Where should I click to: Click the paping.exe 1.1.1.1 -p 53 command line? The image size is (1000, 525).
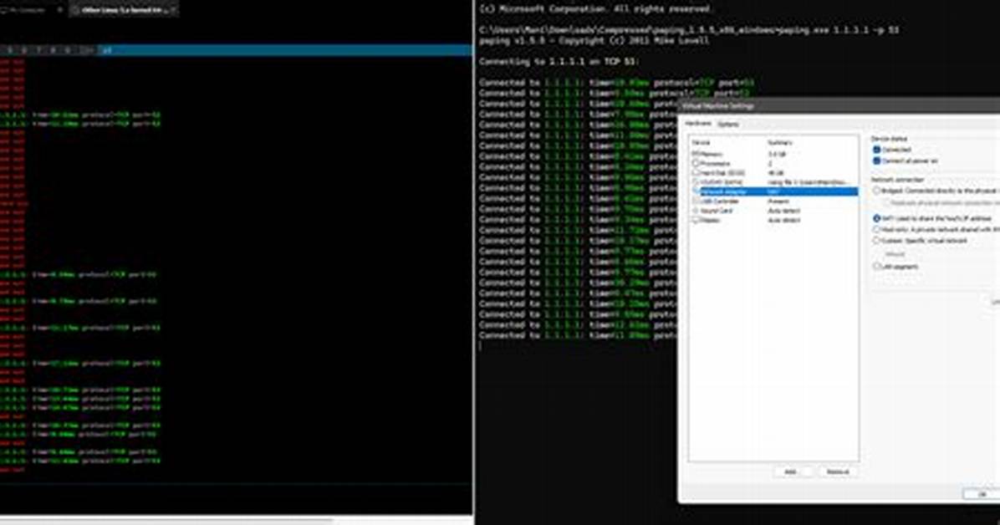689,30
